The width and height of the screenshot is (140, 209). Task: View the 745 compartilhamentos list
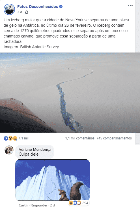pos(114,138)
